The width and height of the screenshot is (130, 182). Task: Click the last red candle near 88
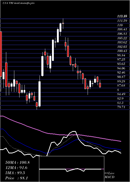coord(100,85)
